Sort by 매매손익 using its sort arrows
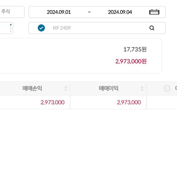177x177 pixels. click(x=66, y=88)
